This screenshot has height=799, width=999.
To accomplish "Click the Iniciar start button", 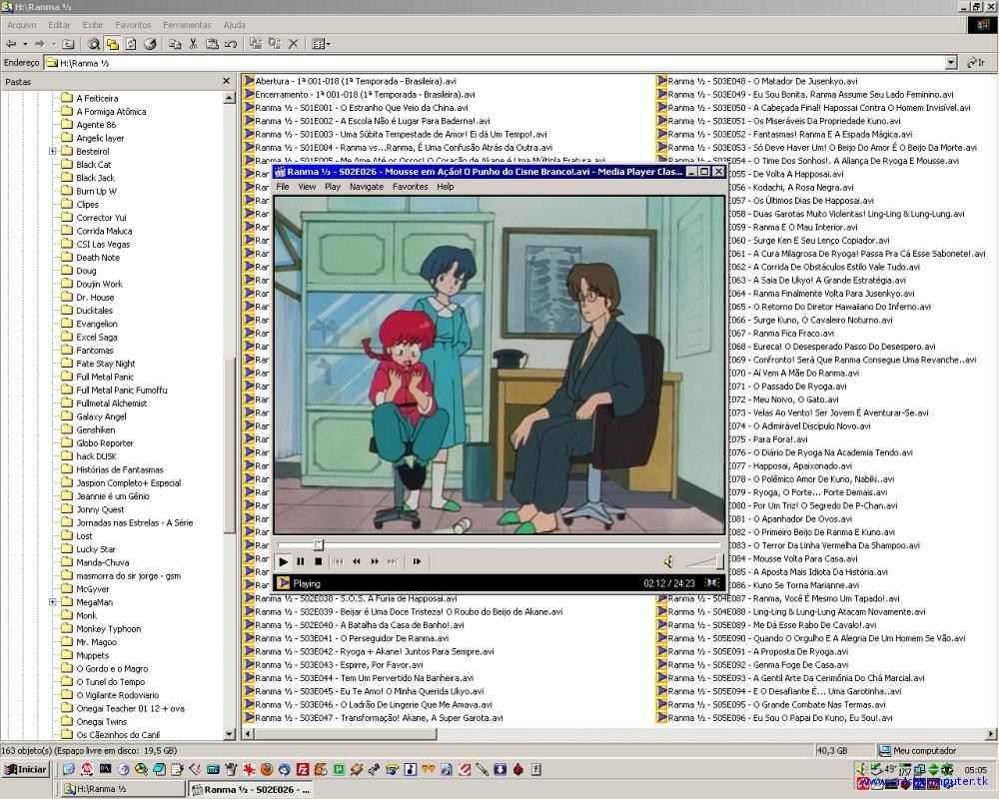I will pos(26,770).
